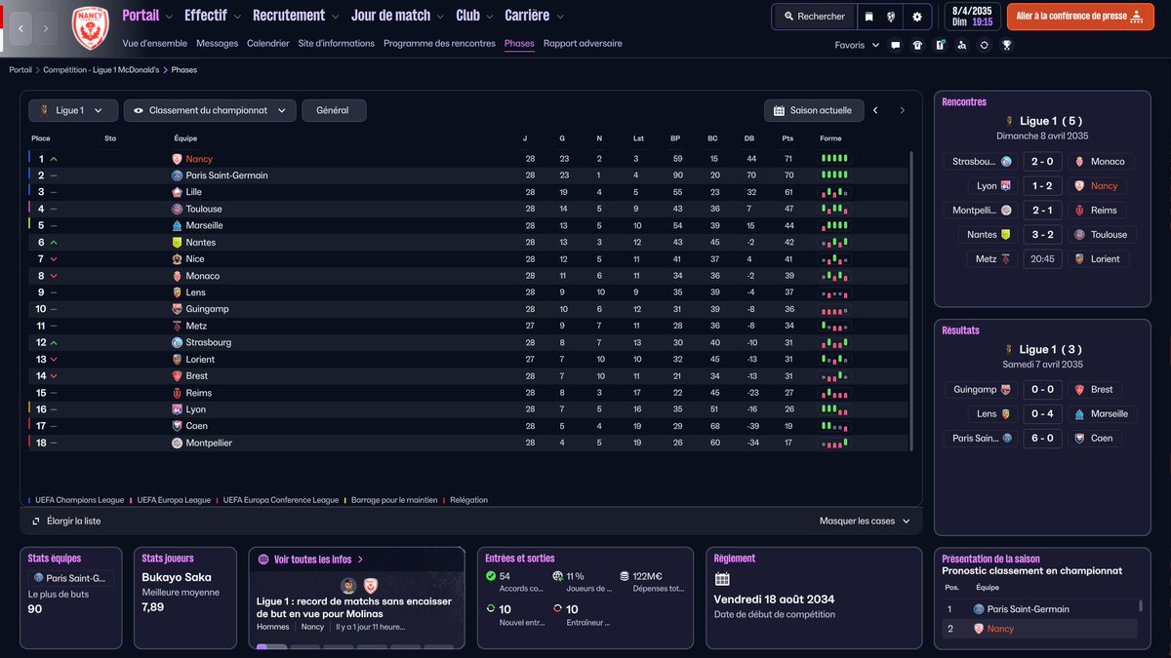Open the circular refresh transfers shortcut icon
Viewport: 1171px width, 658px height.
pos(985,45)
